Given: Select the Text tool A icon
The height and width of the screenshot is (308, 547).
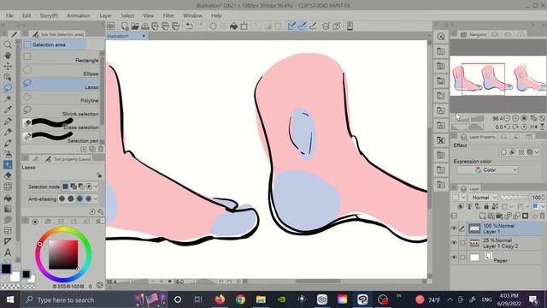Looking at the screenshot, I should click(8, 252).
